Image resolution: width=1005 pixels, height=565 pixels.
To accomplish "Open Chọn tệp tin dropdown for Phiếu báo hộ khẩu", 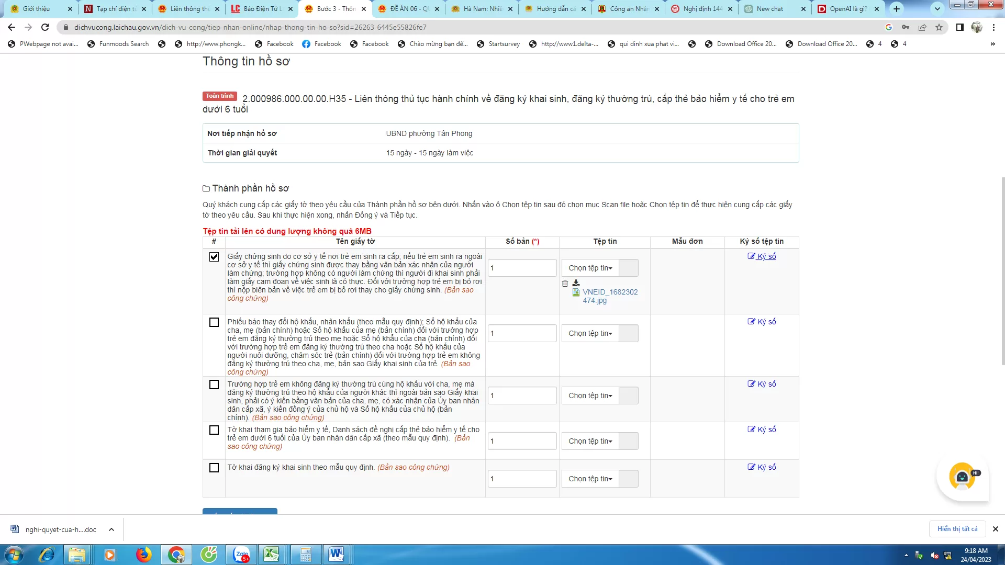I will (590, 333).
